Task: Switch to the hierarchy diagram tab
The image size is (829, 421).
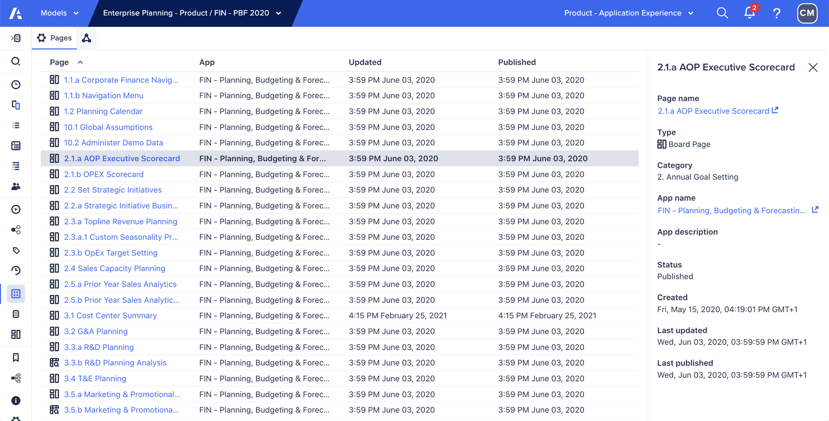Action: (87, 38)
